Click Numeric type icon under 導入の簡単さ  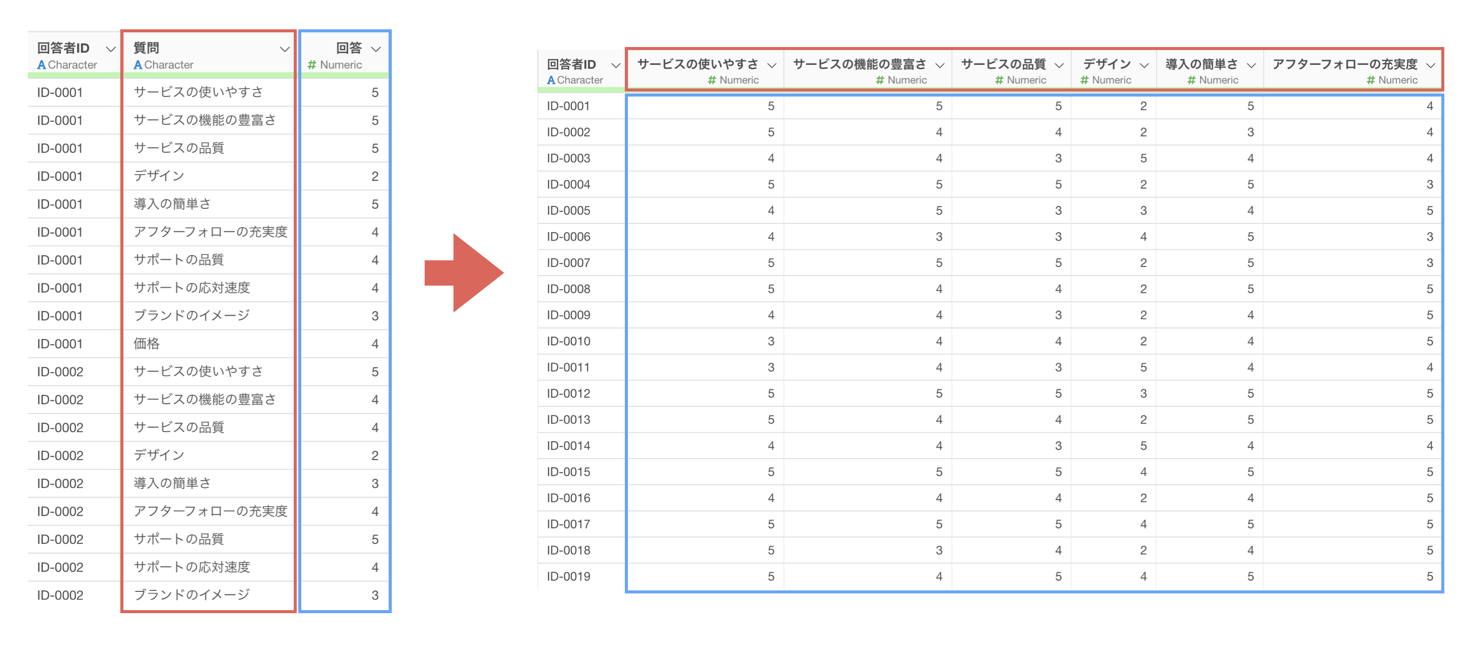click(1192, 80)
